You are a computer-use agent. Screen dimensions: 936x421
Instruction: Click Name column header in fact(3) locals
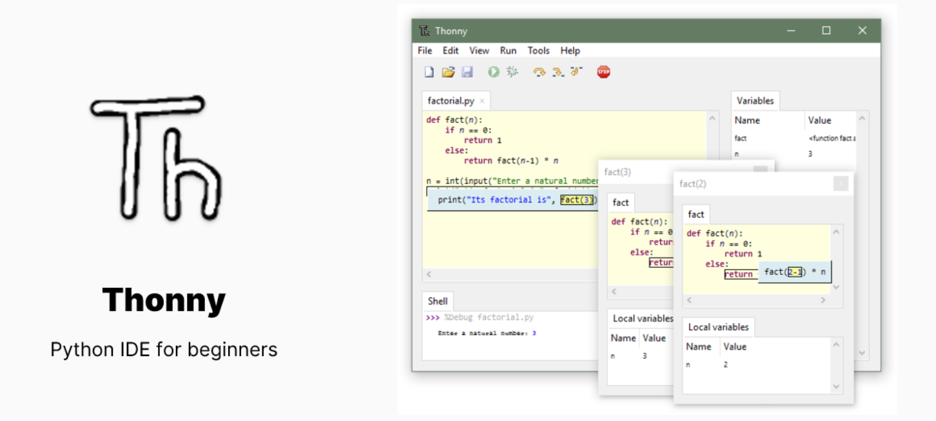click(623, 338)
